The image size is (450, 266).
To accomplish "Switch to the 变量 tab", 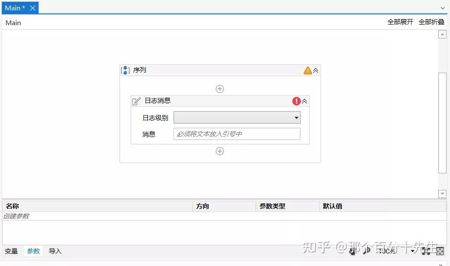I will (11, 251).
